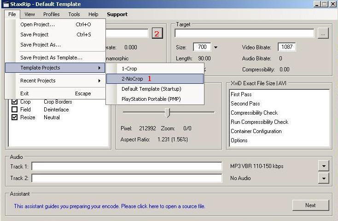This screenshot has height=221, width=338.
Task: Click Second Pass in XviD list
Action: (x=245, y=104)
